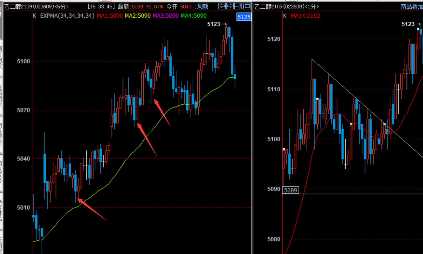Click the 5100 axis label on 5-minute chart
The image size is (423, 254).
(x=24, y=61)
